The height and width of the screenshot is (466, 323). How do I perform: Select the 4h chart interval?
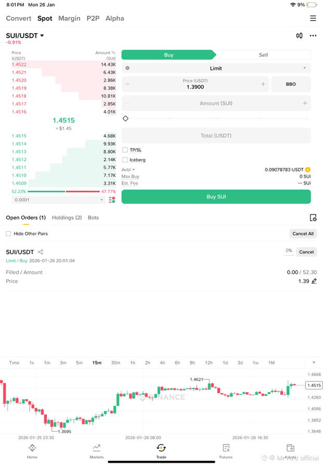(162, 363)
